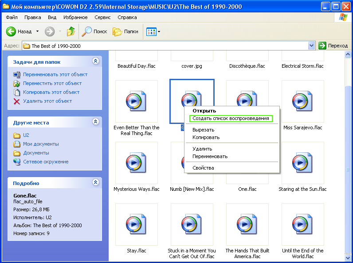Image resolution: width=353 pixels, height=263 pixels.
Task: Click the Beautiful Day.flac file name
Action: click(137, 66)
